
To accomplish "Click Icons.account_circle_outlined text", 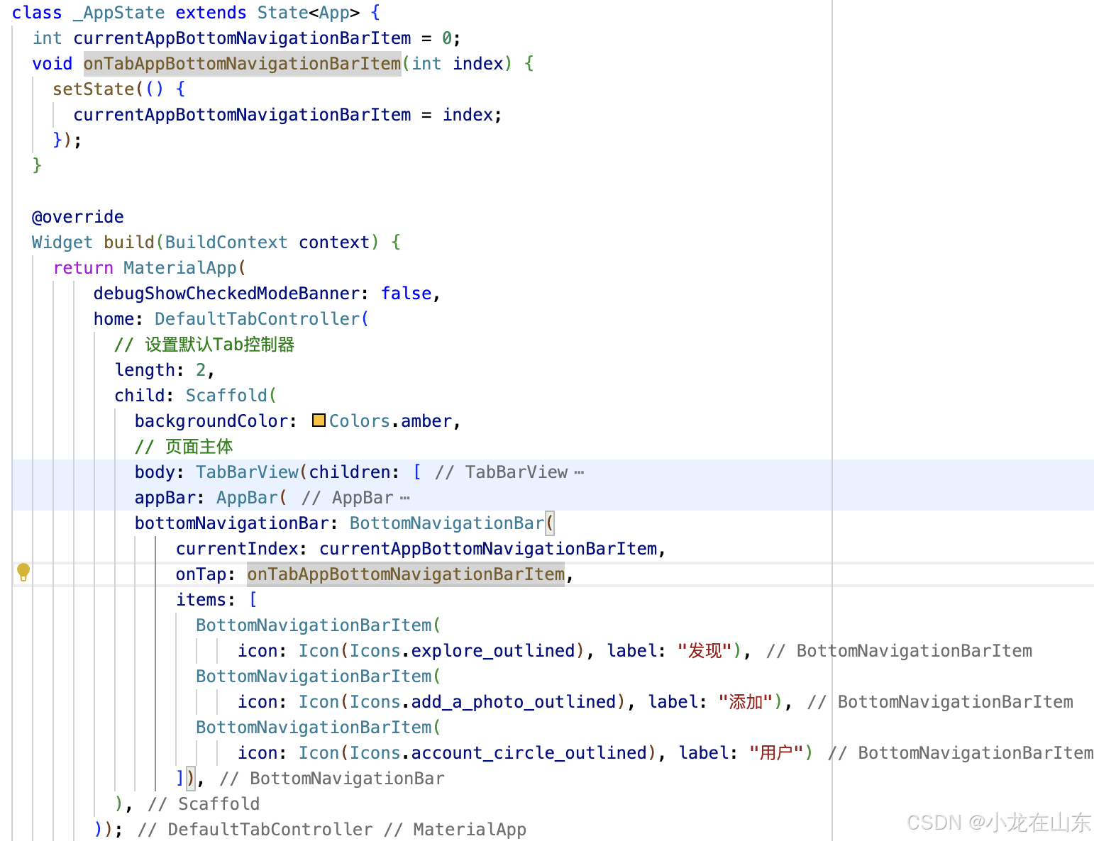I will pyautogui.click(x=498, y=753).
